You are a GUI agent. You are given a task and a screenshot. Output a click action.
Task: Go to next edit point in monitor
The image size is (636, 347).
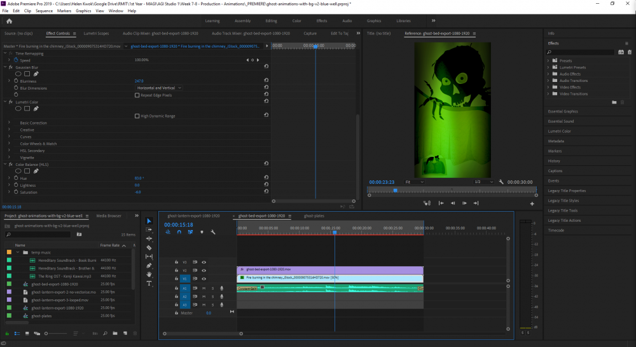476,203
